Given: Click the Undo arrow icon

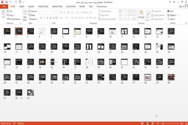Looking at the screenshot, I should (11, 2).
